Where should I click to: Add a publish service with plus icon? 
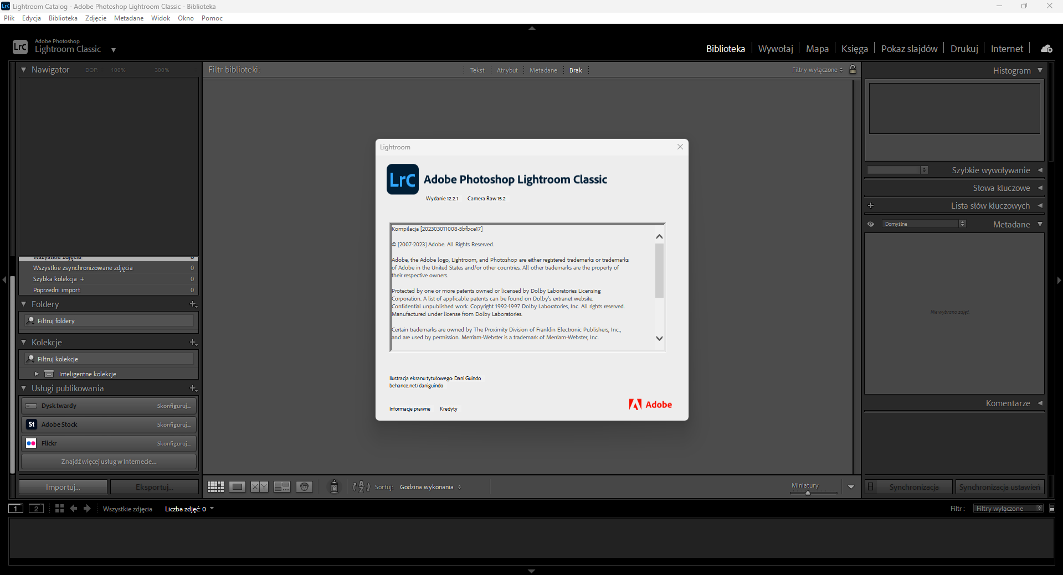click(x=193, y=388)
